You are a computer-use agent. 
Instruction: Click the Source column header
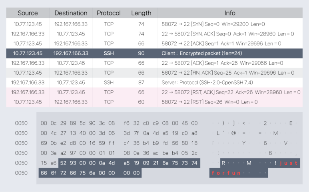click(28, 13)
